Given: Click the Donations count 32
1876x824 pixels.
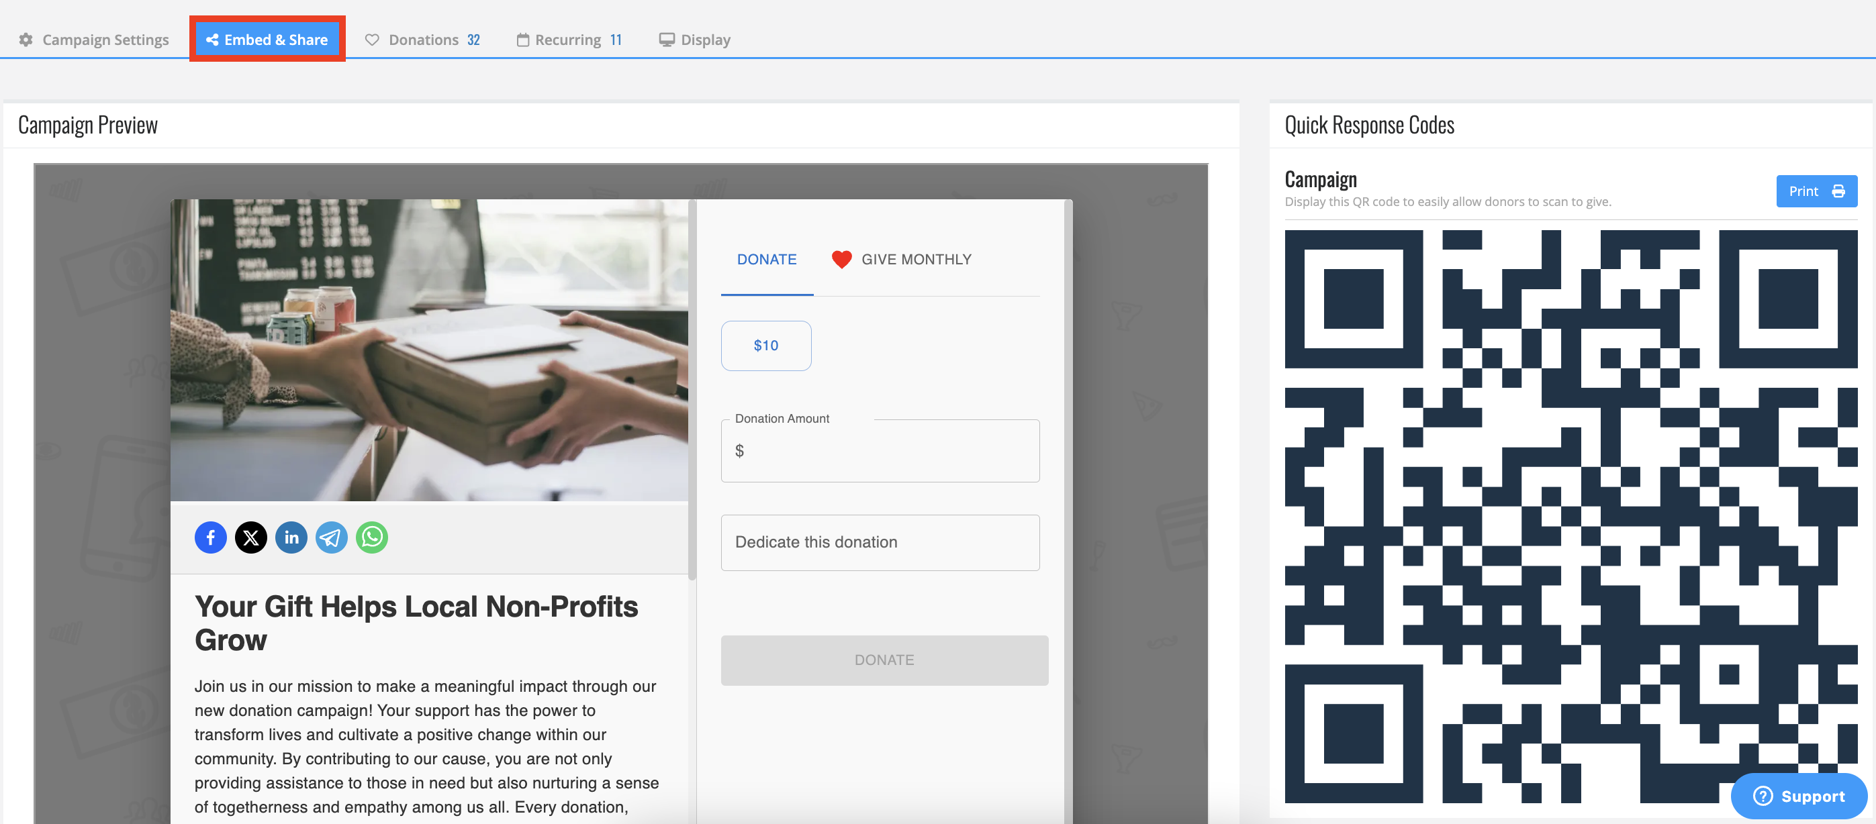Looking at the screenshot, I should click(x=473, y=40).
